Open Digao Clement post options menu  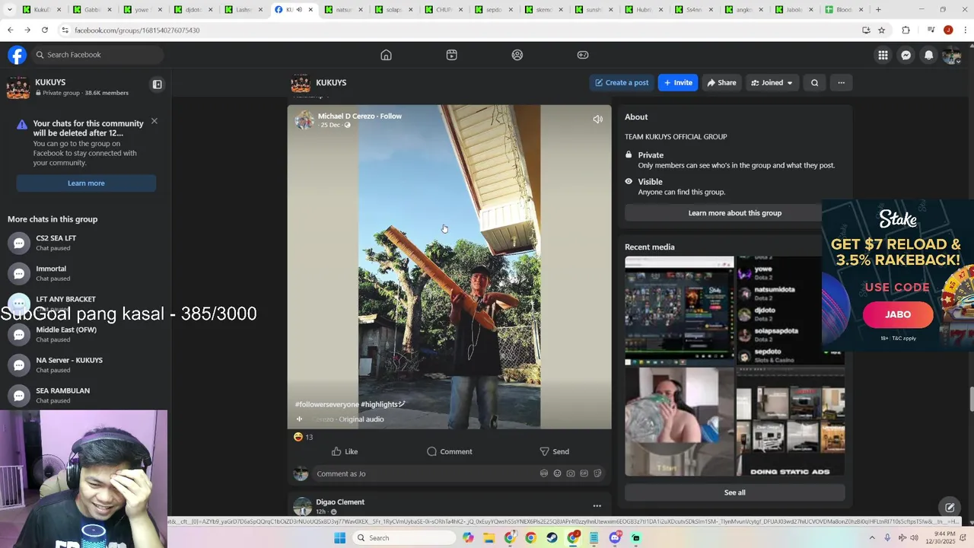tap(597, 506)
